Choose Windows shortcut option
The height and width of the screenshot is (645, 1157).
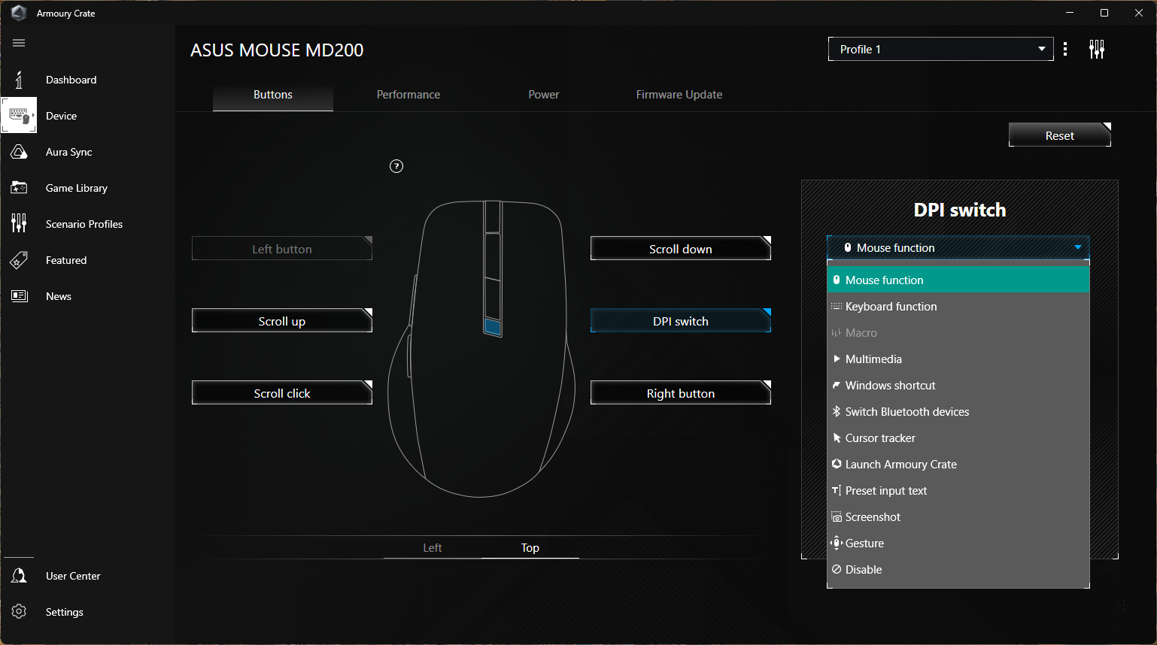[x=958, y=385]
